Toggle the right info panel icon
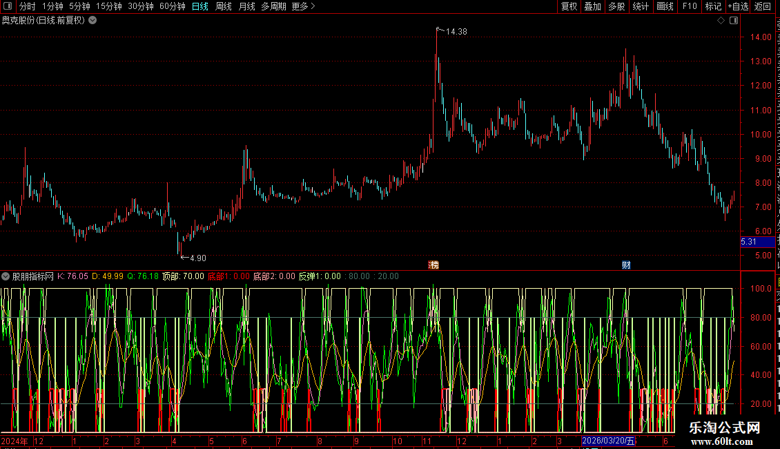780x449 pixels. coord(734,21)
